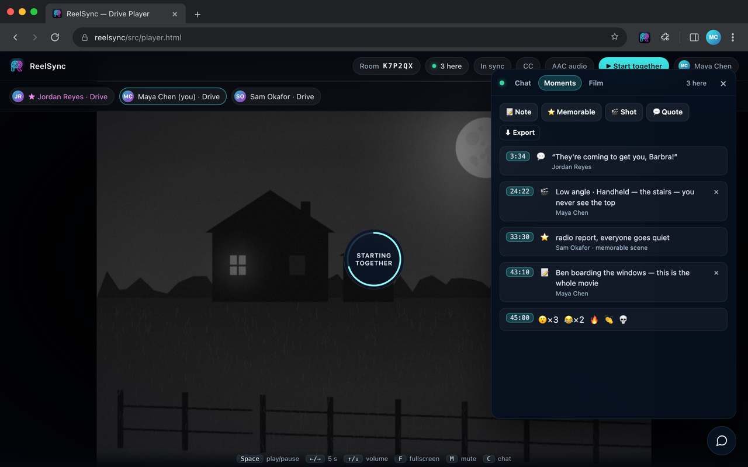This screenshot has width=748, height=467.
Task: Toggle the browser side panel icon
Action: click(x=694, y=37)
